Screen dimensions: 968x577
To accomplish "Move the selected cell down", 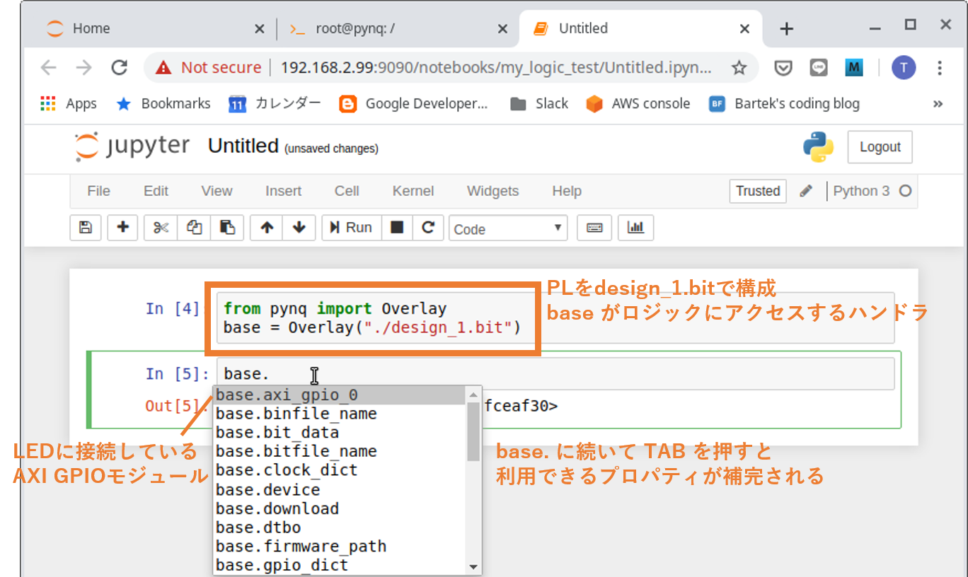I will click(299, 228).
